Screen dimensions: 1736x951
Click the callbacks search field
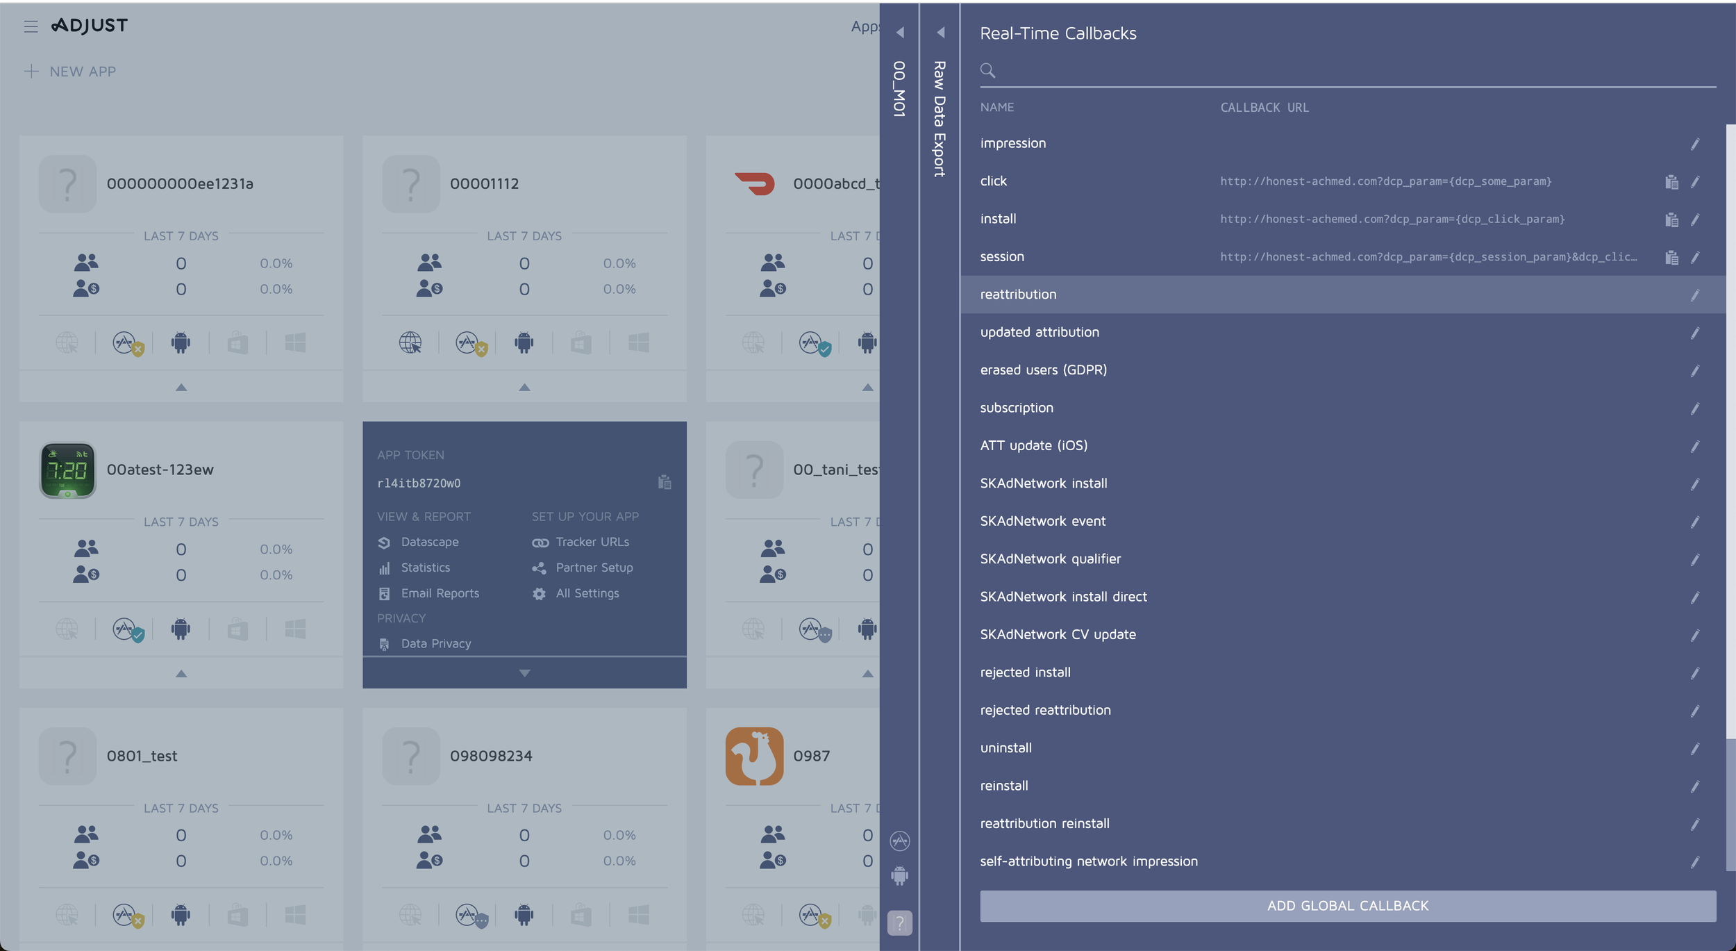coord(1347,71)
